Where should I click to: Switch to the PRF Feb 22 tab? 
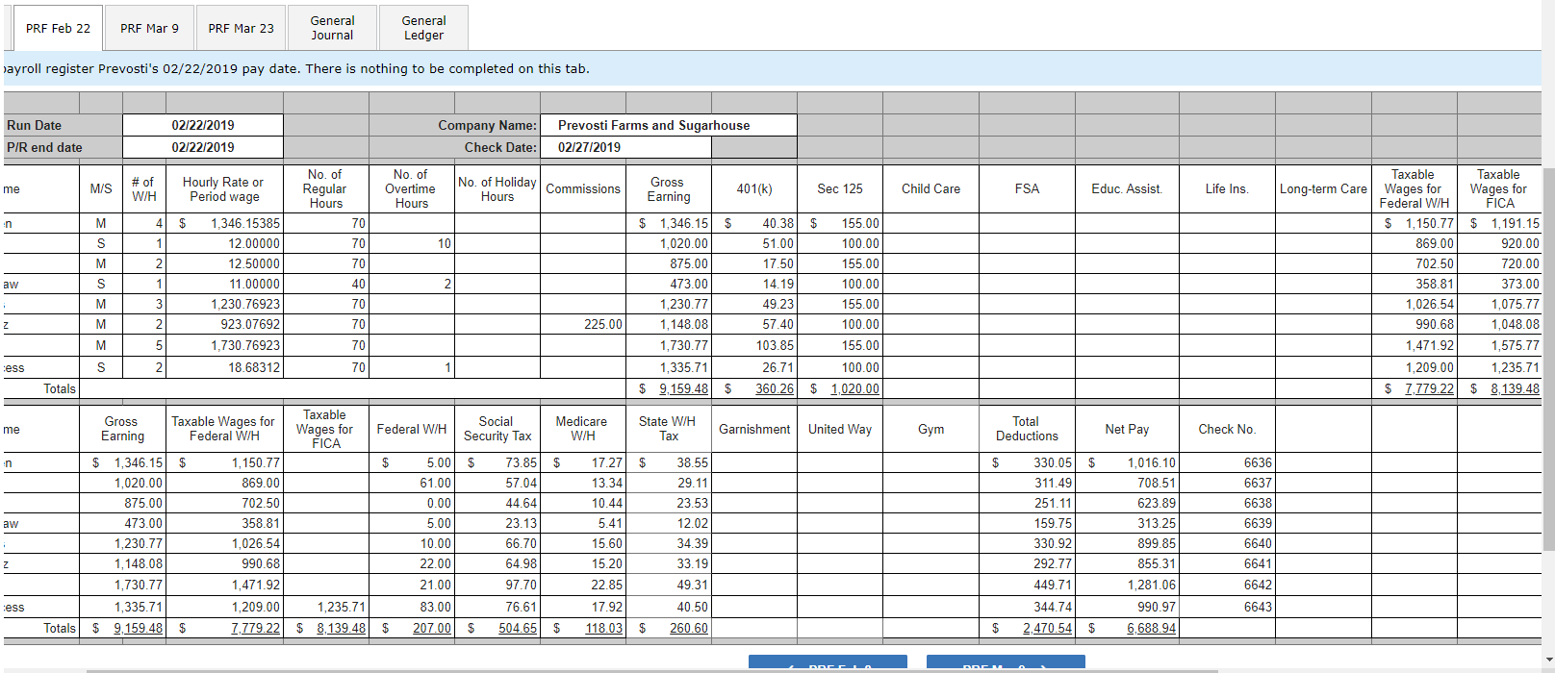click(58, 28)
